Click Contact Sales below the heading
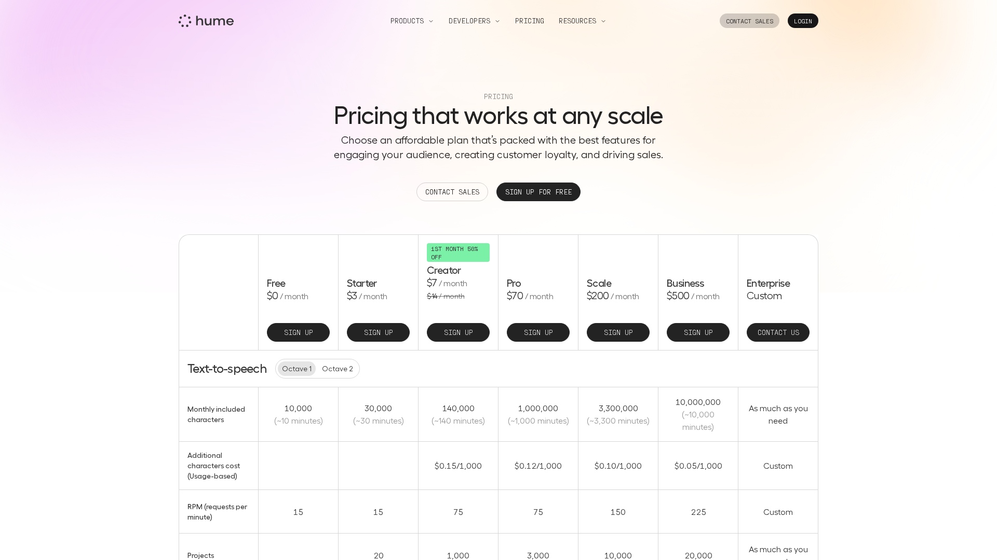The height and width of the screenshot is (560, 997). [x=452, y=192]
